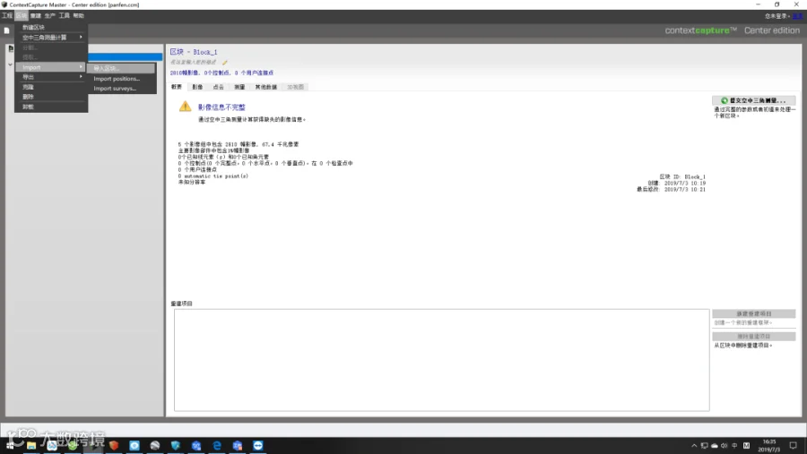Show hidden system tray icons
807x454 pixels.
click(x=694, y=446)
